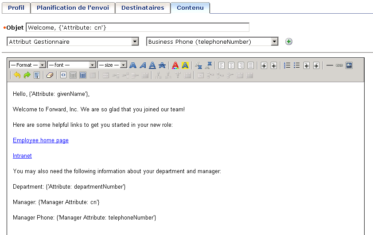Image resolution: width=373 pixels, height=235 pixels.
Task: Redo the last undone edit
Action: [27, 76]
